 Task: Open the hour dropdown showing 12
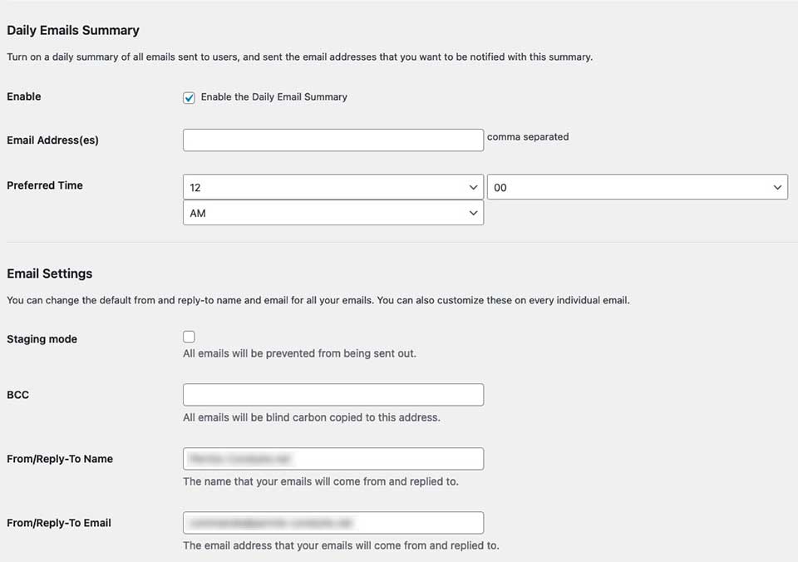[332, 187]
